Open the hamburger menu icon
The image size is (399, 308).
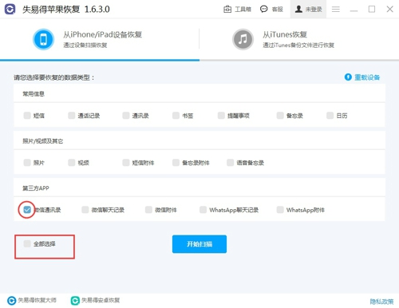coord(336,10)
